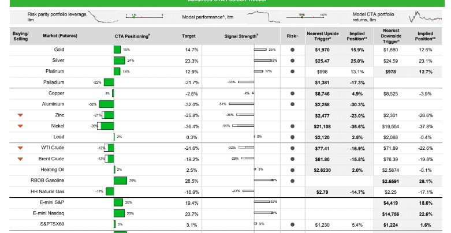451x233 pixels.
Task: Click the E-mini Nasdaq market name
Action: pyautogui.click(x=49, y=213)
